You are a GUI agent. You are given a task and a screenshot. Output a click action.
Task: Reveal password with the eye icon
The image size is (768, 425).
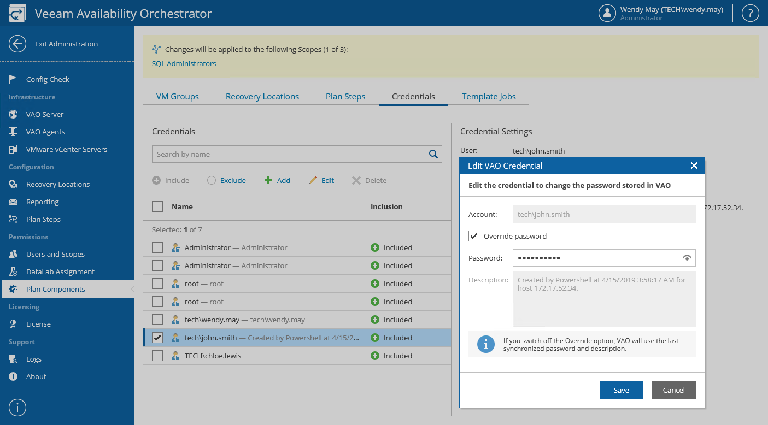[687, 258]
